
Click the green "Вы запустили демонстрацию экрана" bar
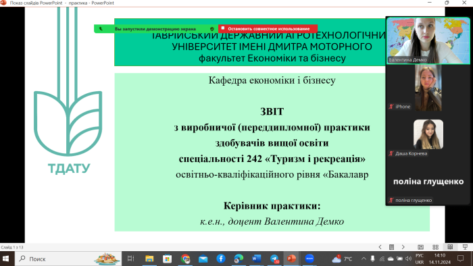click(x=156, y=28)
